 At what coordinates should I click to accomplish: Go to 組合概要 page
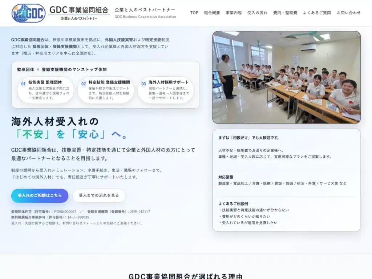pos(212,13)
